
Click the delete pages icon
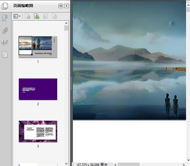(28, 16)
